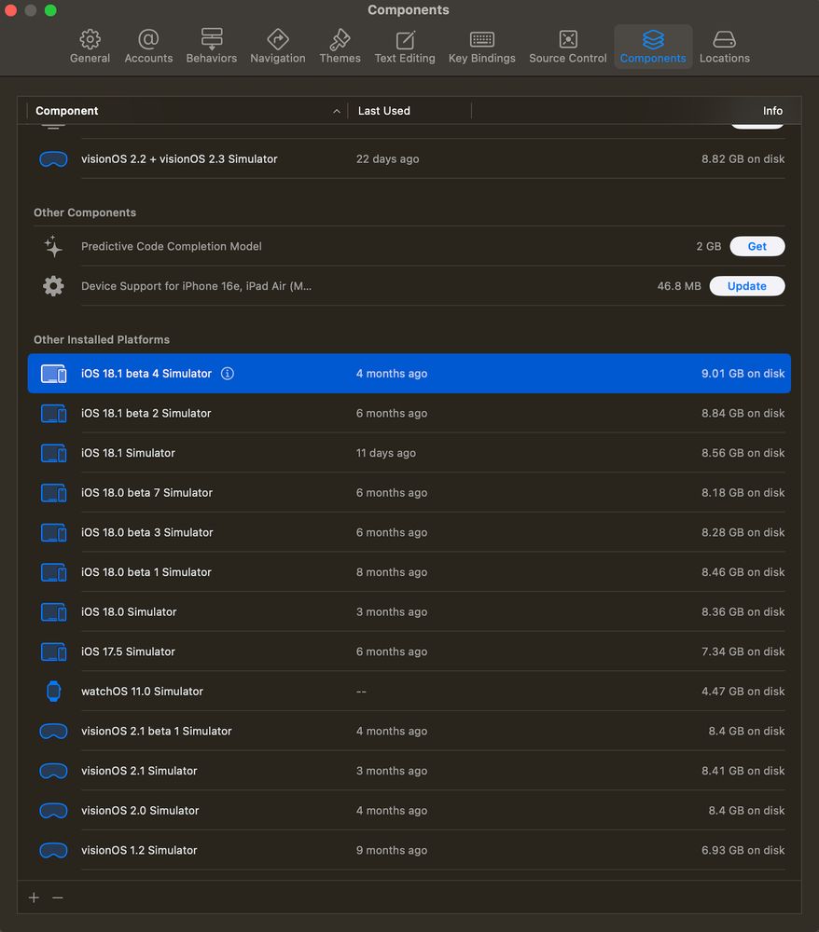The height and width of the screenshot is (932, 819).
Task: Click the remove platform minus button
Action: click(x=58, y=898)
